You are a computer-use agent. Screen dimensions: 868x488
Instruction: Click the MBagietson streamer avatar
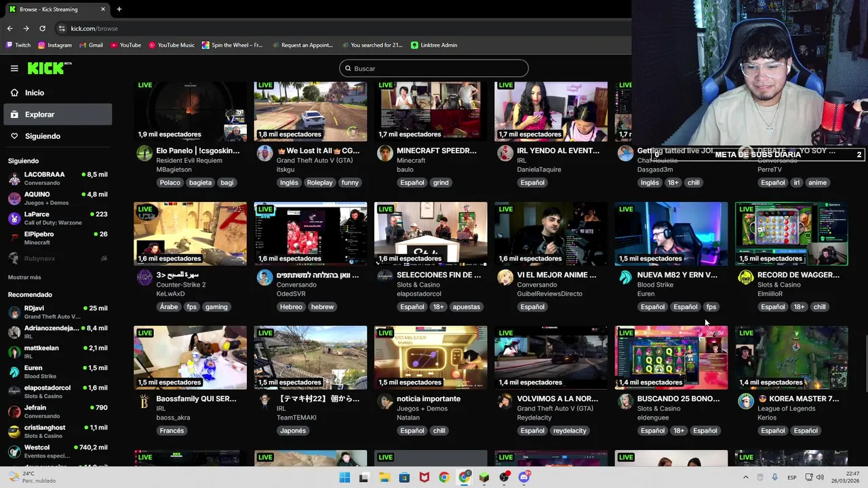pos(144,152)
